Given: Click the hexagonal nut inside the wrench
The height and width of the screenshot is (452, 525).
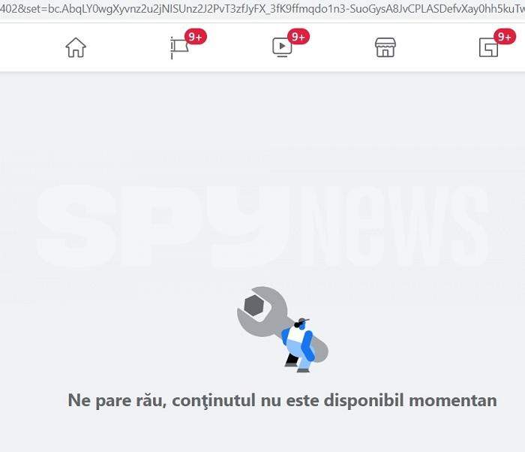Looking at the screenshot, I should (x=254, y=306).
